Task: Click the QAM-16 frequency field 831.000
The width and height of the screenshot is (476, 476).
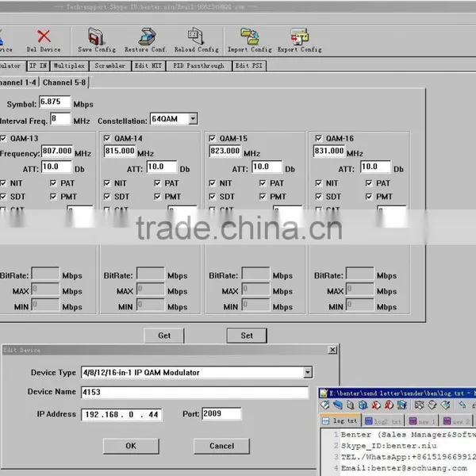Action: click(x=329, y=151)
